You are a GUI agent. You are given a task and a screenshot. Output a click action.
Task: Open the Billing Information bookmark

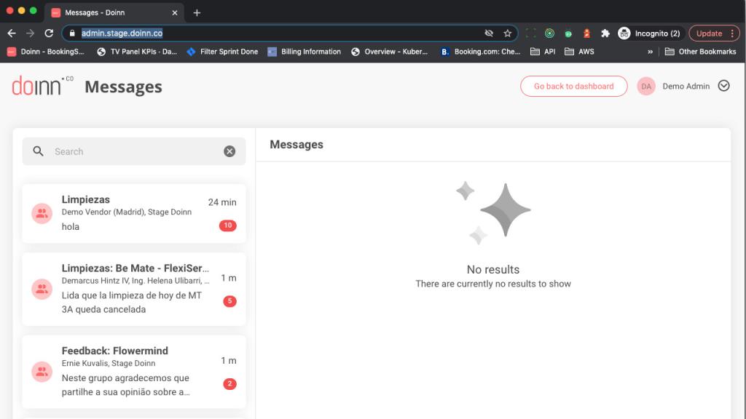305,52
